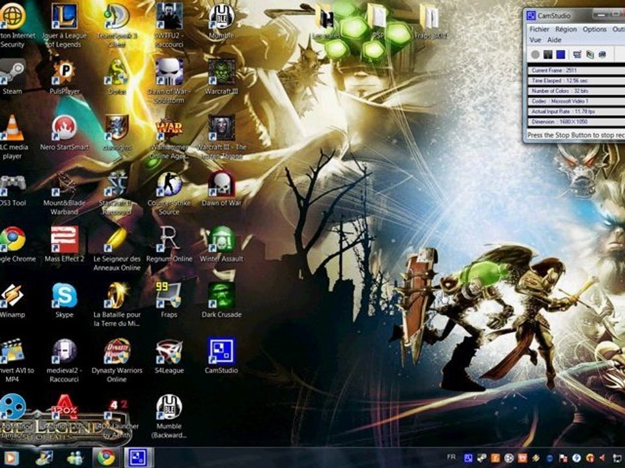Select the Steam desktop icon
Screen dimensions: 625x468
click(x=12, y=77)
